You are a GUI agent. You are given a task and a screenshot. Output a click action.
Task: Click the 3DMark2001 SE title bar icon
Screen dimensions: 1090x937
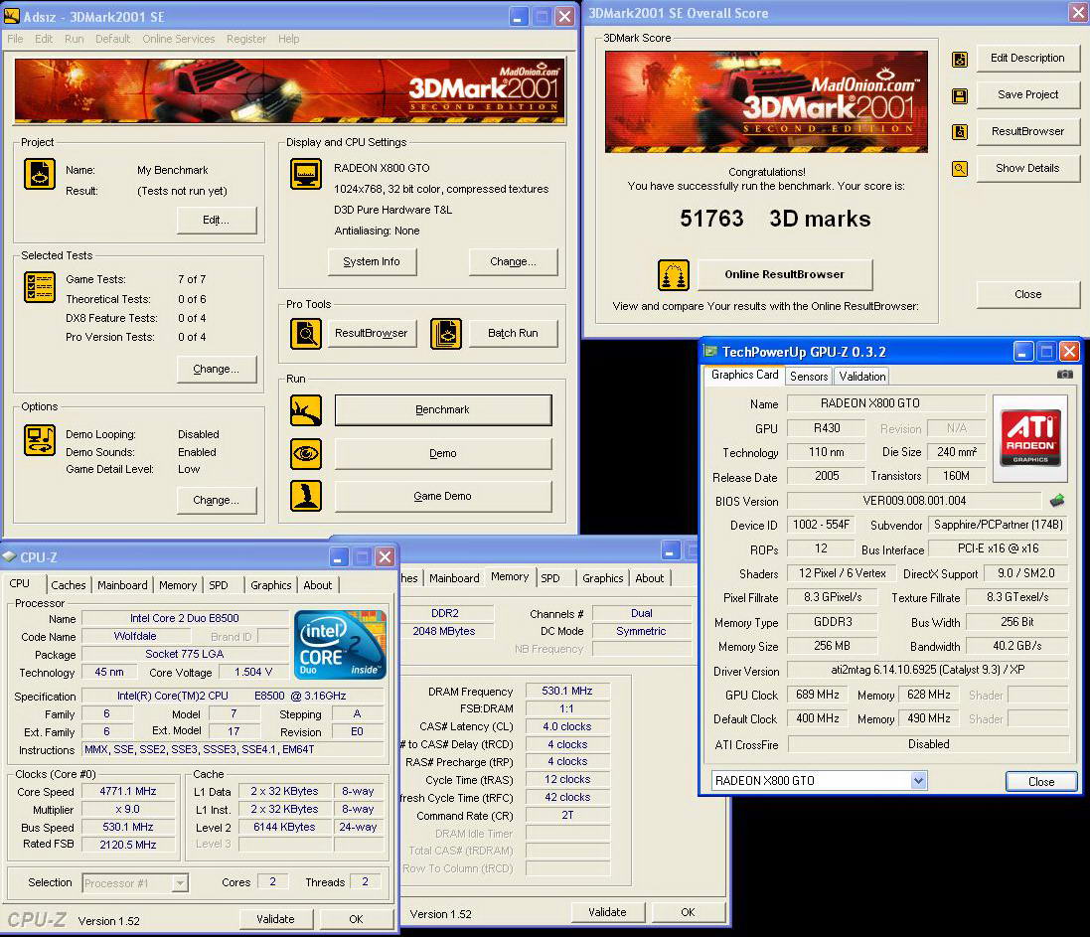(12, 16)
